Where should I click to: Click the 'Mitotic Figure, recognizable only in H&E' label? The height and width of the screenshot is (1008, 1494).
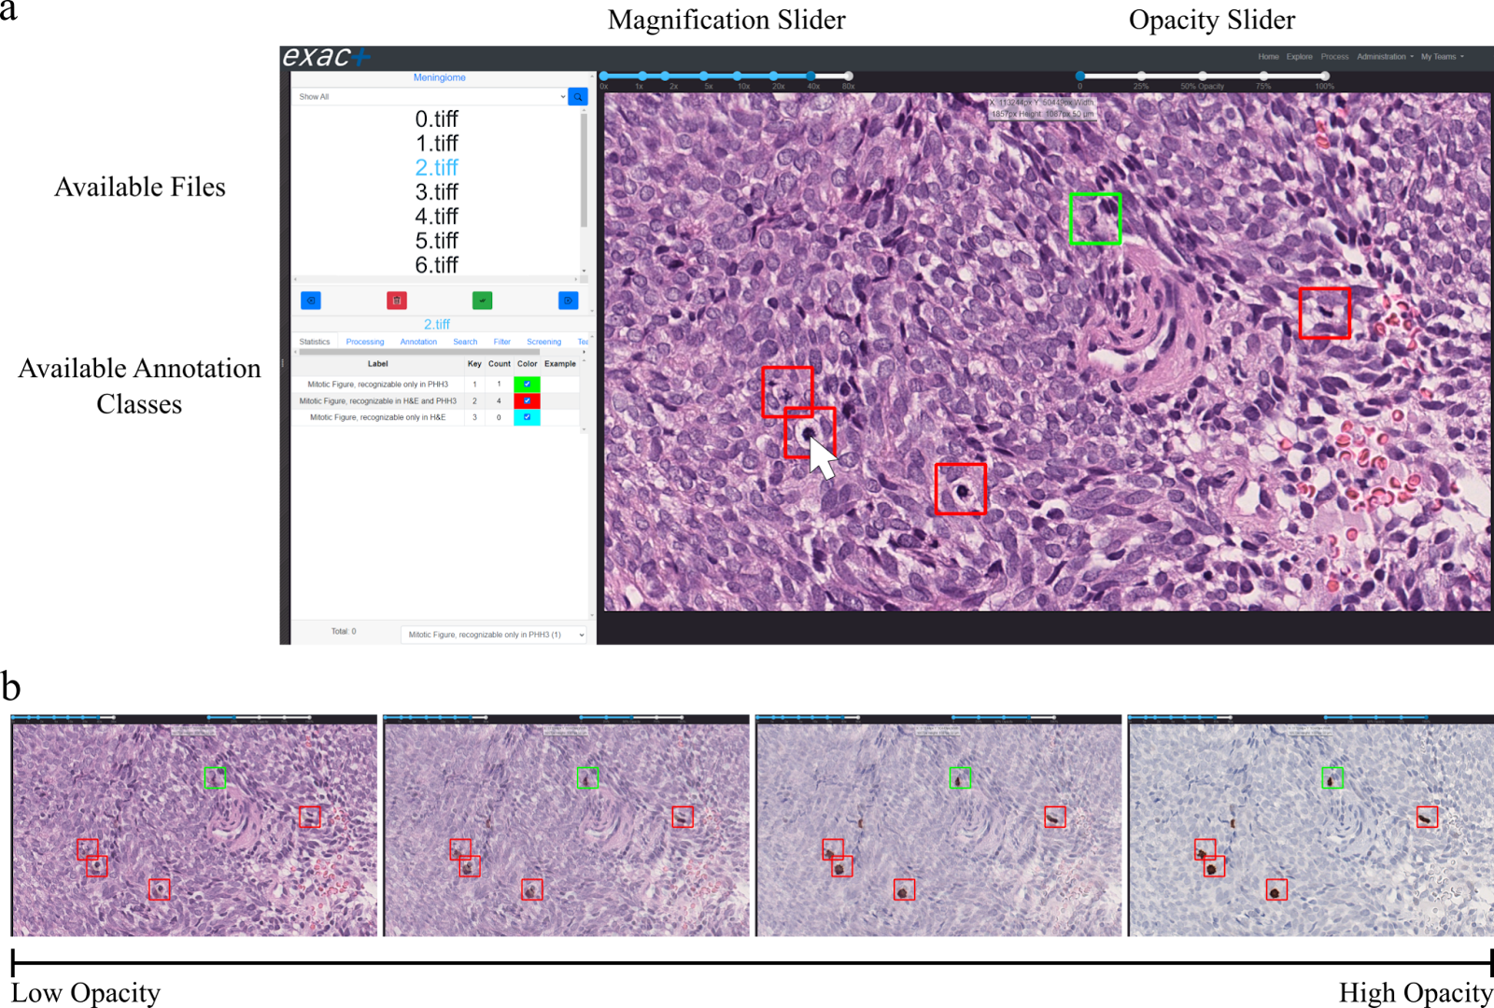(378, 417)
